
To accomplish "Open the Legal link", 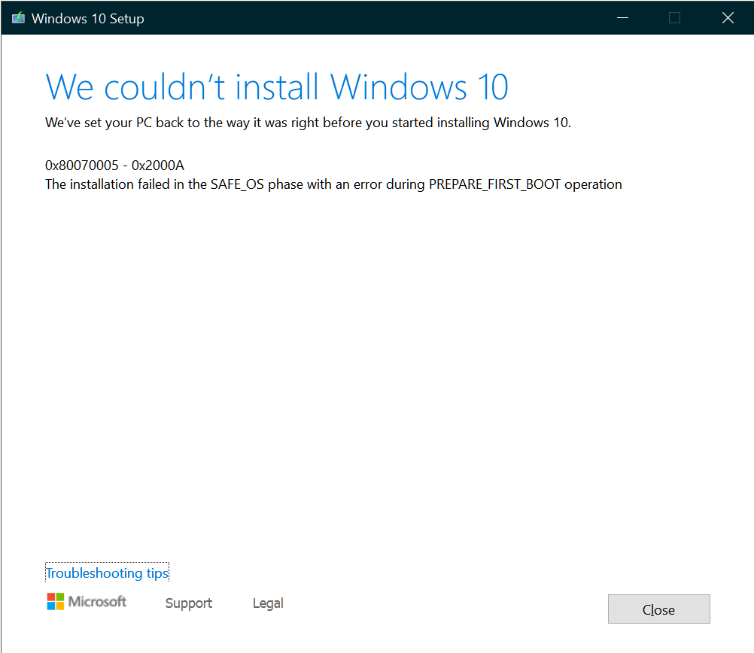I will (x=268, y=603).
